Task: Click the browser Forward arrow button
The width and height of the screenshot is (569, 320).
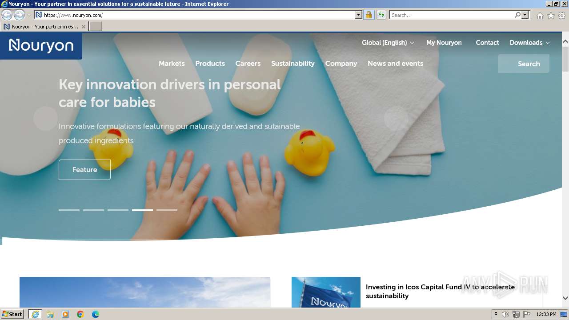Action: tap(19, 15)
